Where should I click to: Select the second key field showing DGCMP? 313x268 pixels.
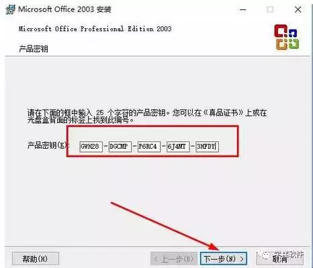(120, 147)
